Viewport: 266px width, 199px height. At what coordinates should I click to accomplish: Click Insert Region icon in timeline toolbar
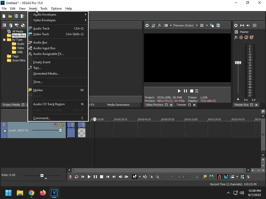coord(211,177)
